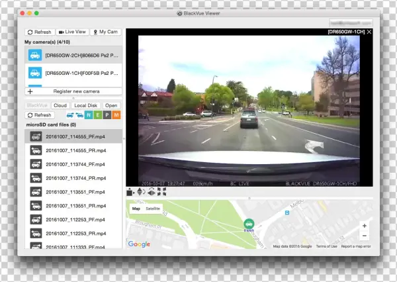This screenshot has width=397, height=282.
Task: Select file 20161007_113551_PF.mp4
Action: pos(73,192)
